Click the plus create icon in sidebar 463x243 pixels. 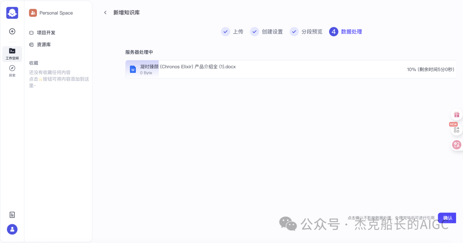click(12, 31)
